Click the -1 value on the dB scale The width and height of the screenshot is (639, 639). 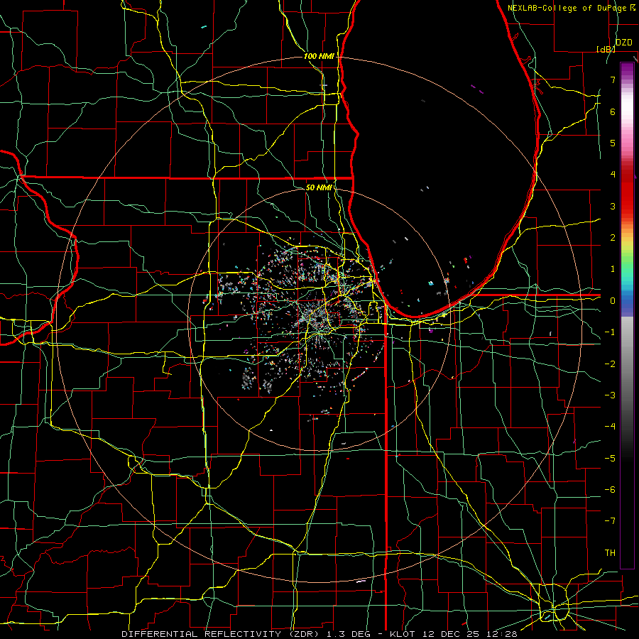(x=610, y=332)
